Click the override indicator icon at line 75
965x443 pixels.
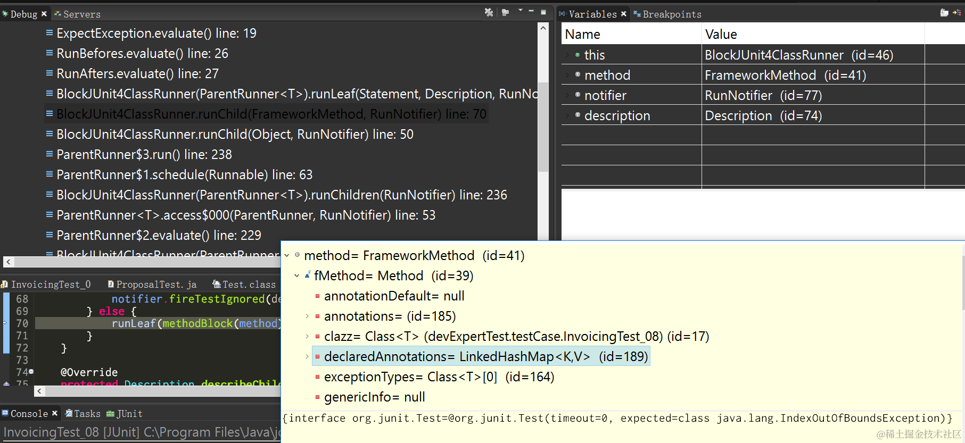(6, 383)
